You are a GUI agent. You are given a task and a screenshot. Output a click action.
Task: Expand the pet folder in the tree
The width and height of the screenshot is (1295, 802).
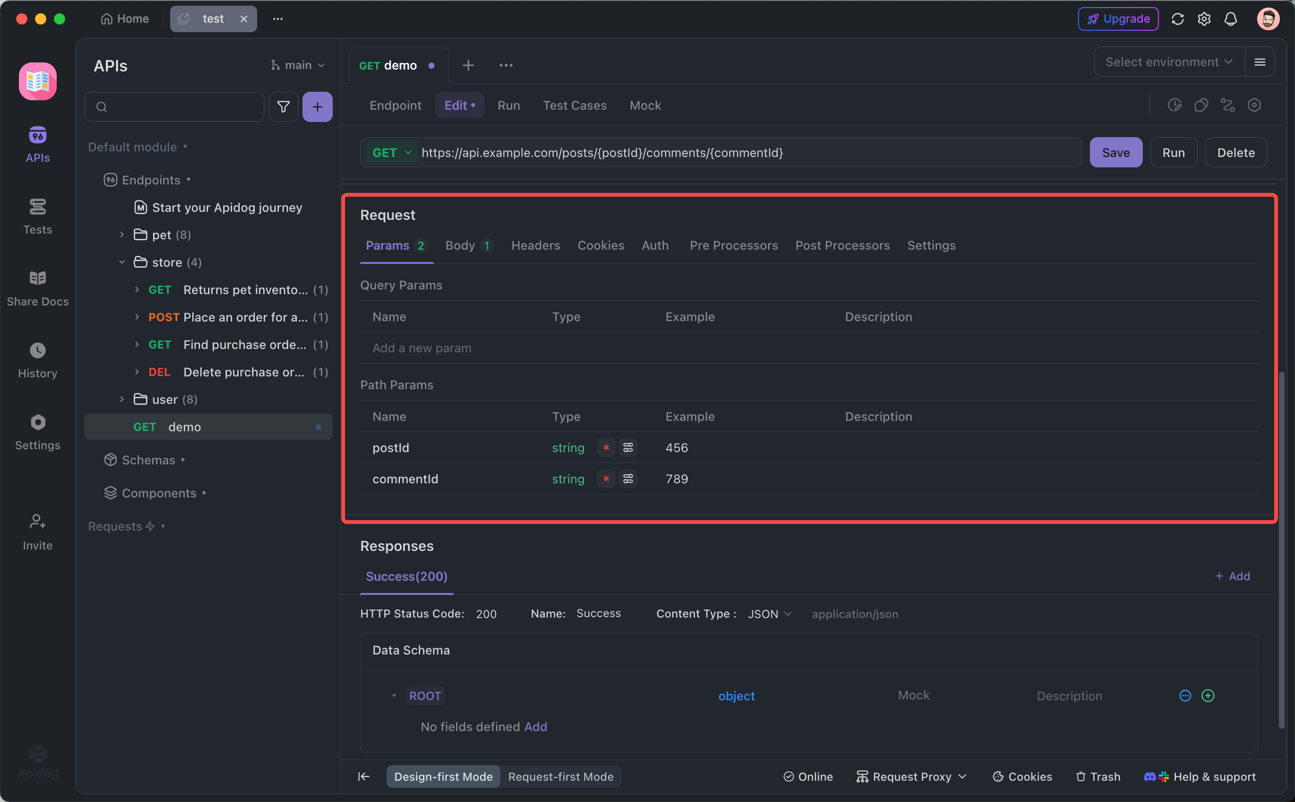coord(122,235)
